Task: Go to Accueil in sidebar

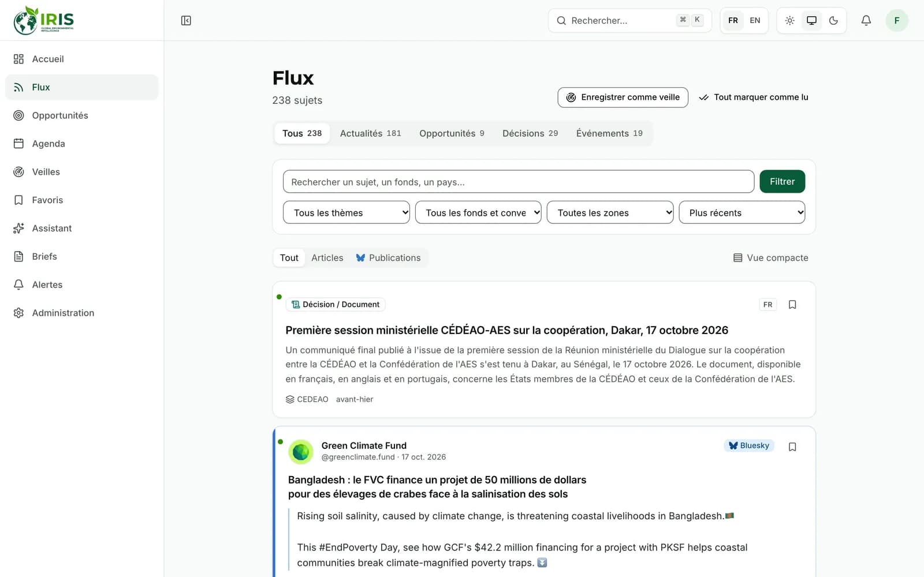Action: [x=81, y=59]
